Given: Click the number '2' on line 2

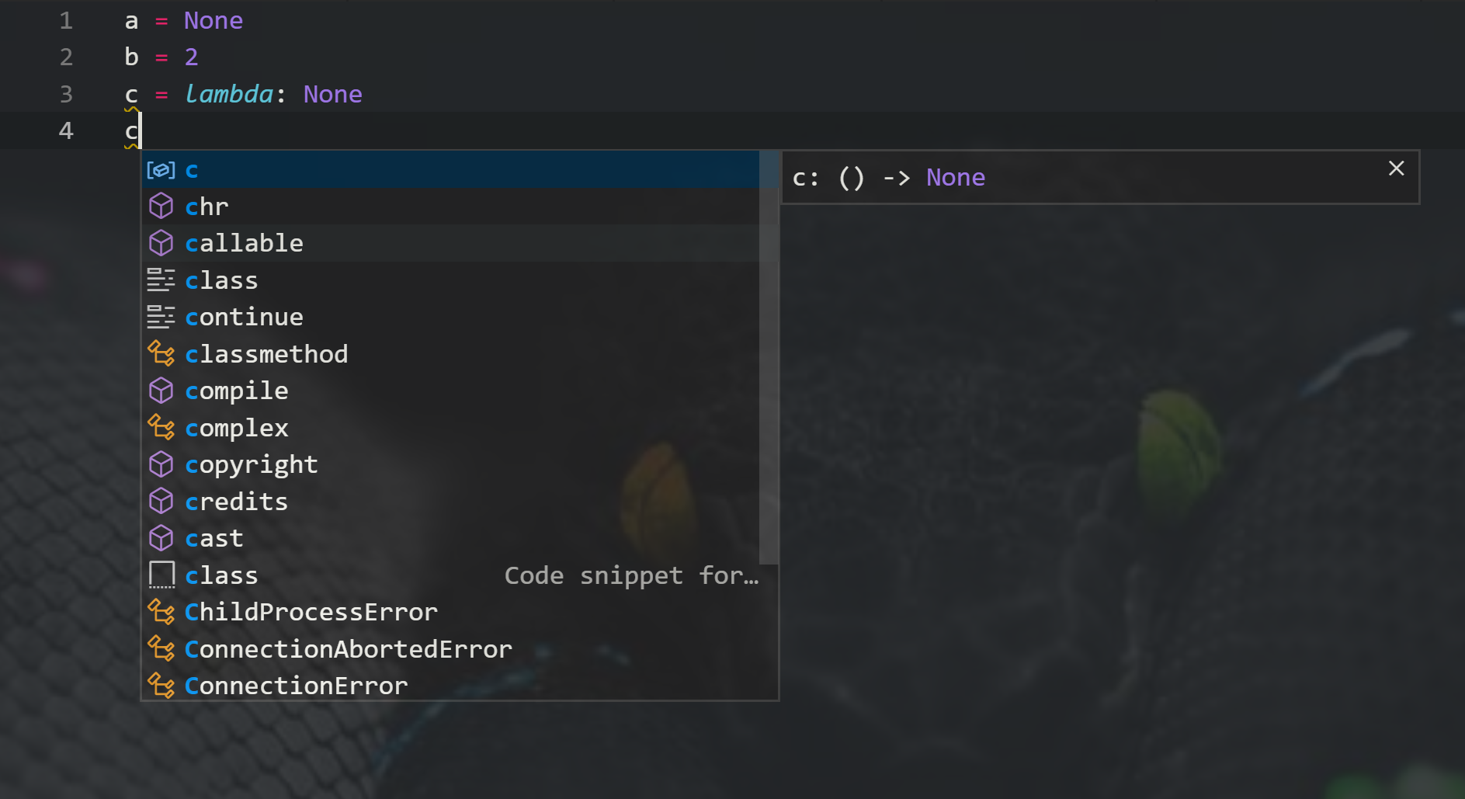Looking at the screenshot, I should 192,57.
